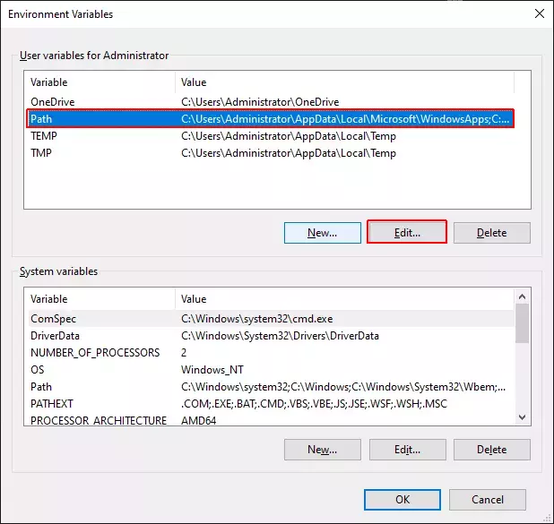
Task: Dismiss the dialog with Cancel
Action: pyautogui.click(x=487, y=500)
